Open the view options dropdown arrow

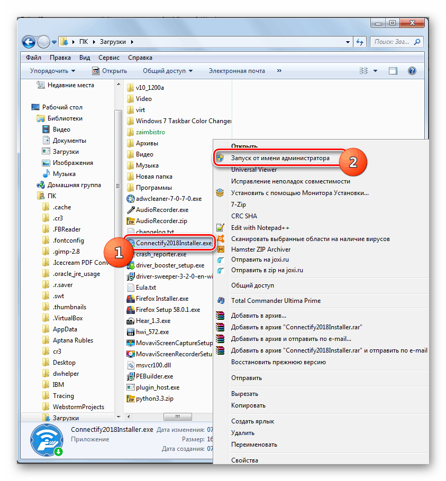coord(375,71)
